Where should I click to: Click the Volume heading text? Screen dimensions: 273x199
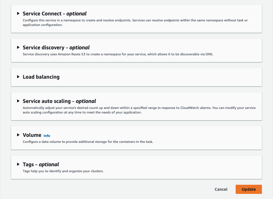tap(32, 135)
